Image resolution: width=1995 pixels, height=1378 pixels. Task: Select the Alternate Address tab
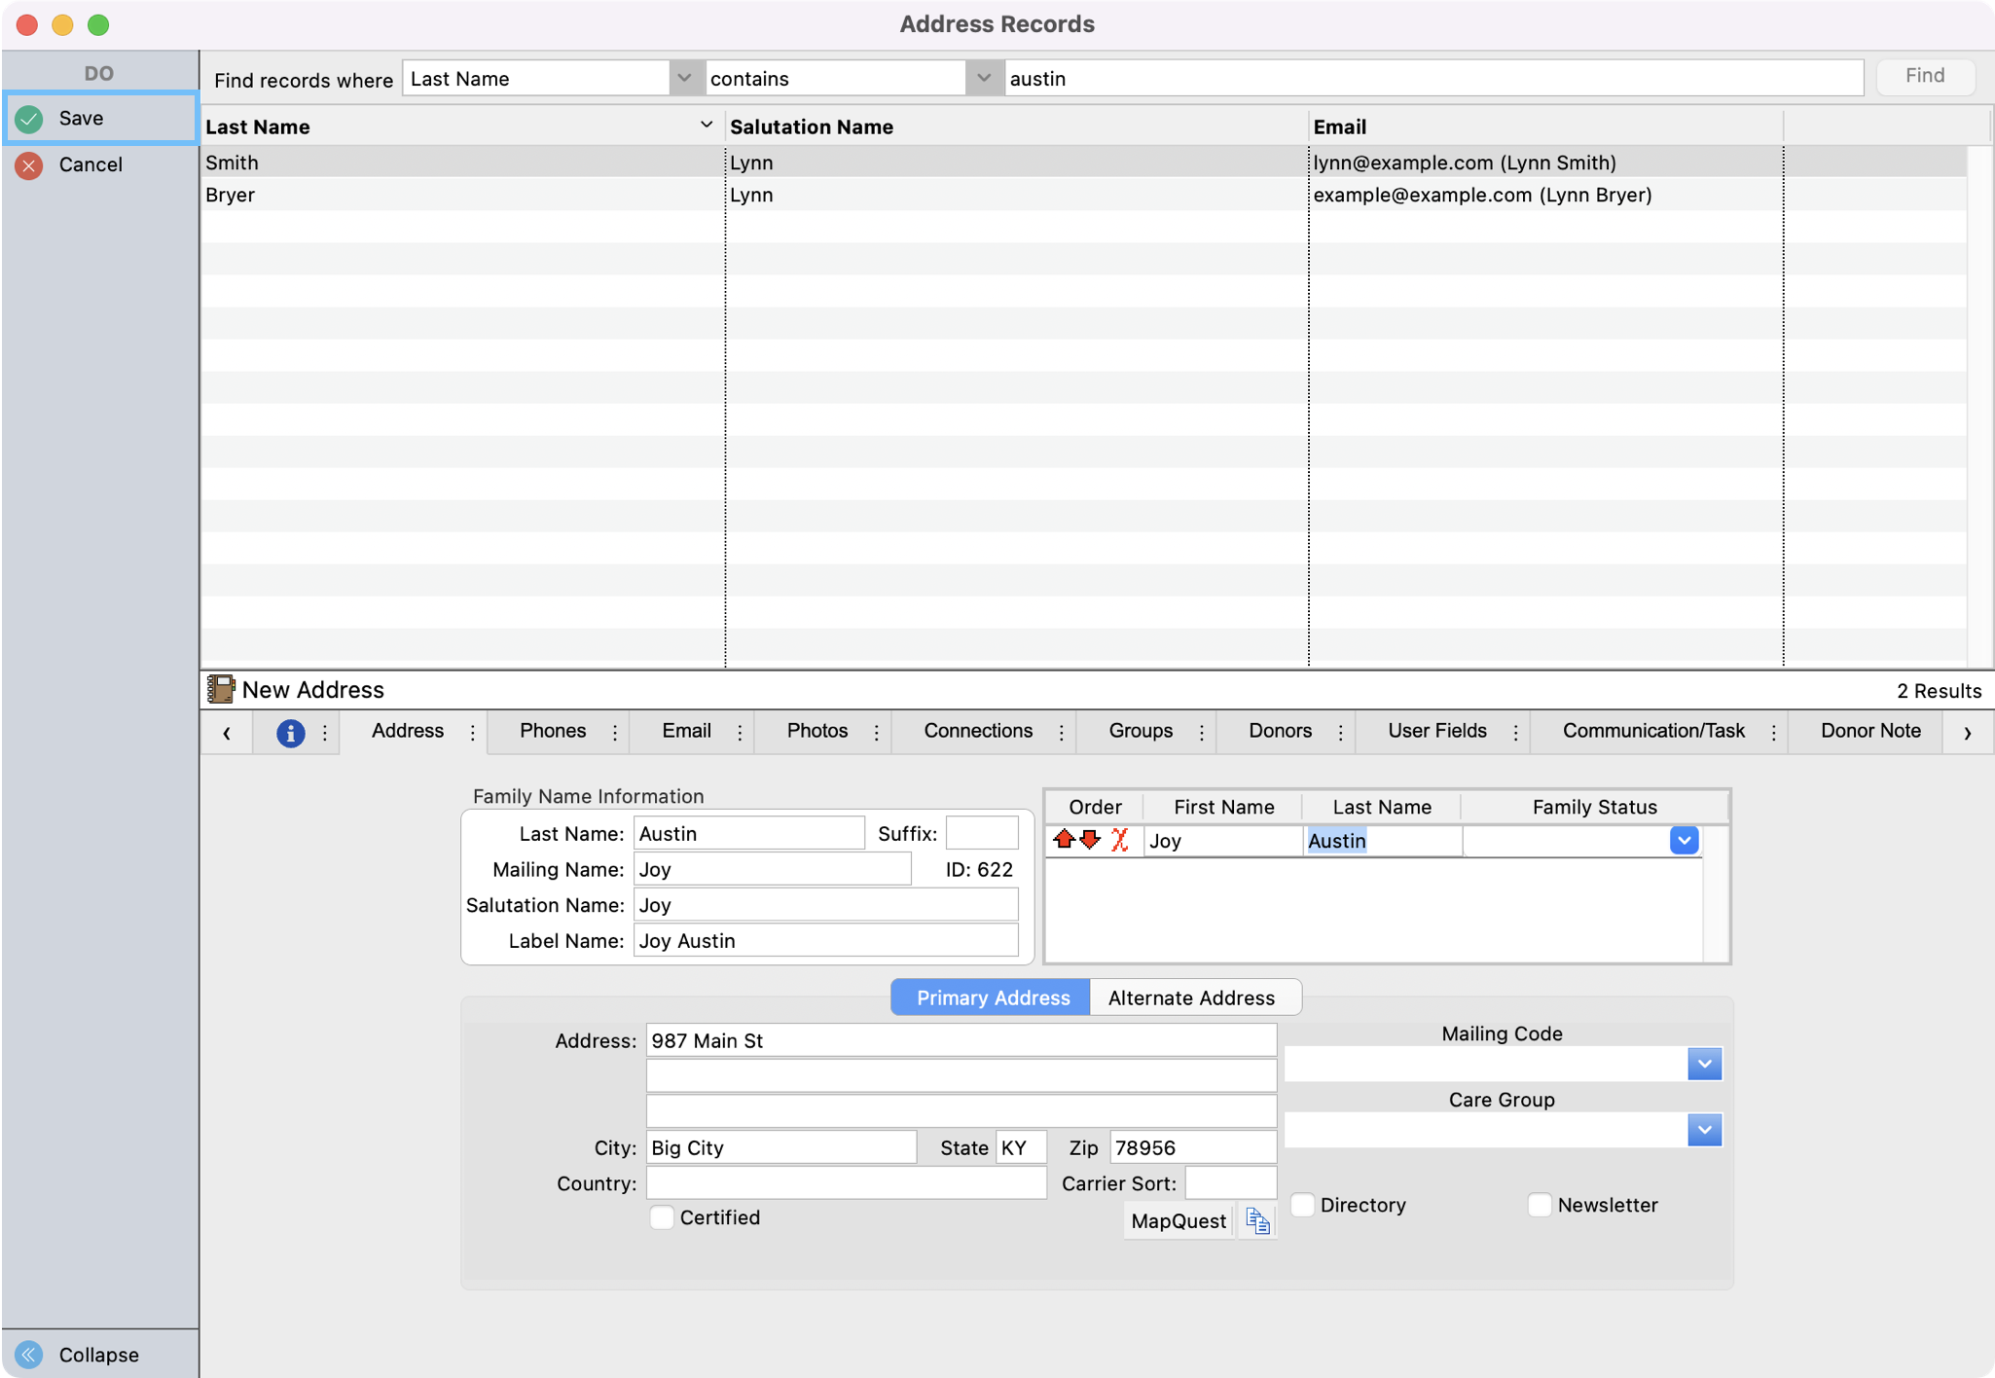tap(1191, 997)
